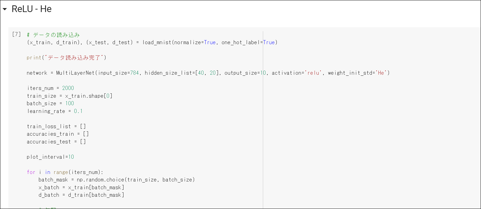Click the input_size=784 argument
The width and height of the screenshot is (481, 209).
click(118, 73)
